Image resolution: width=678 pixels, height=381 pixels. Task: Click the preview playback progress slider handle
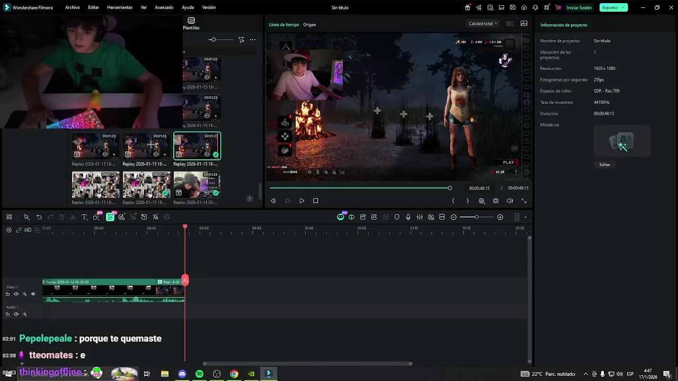[x=450, y=188]
